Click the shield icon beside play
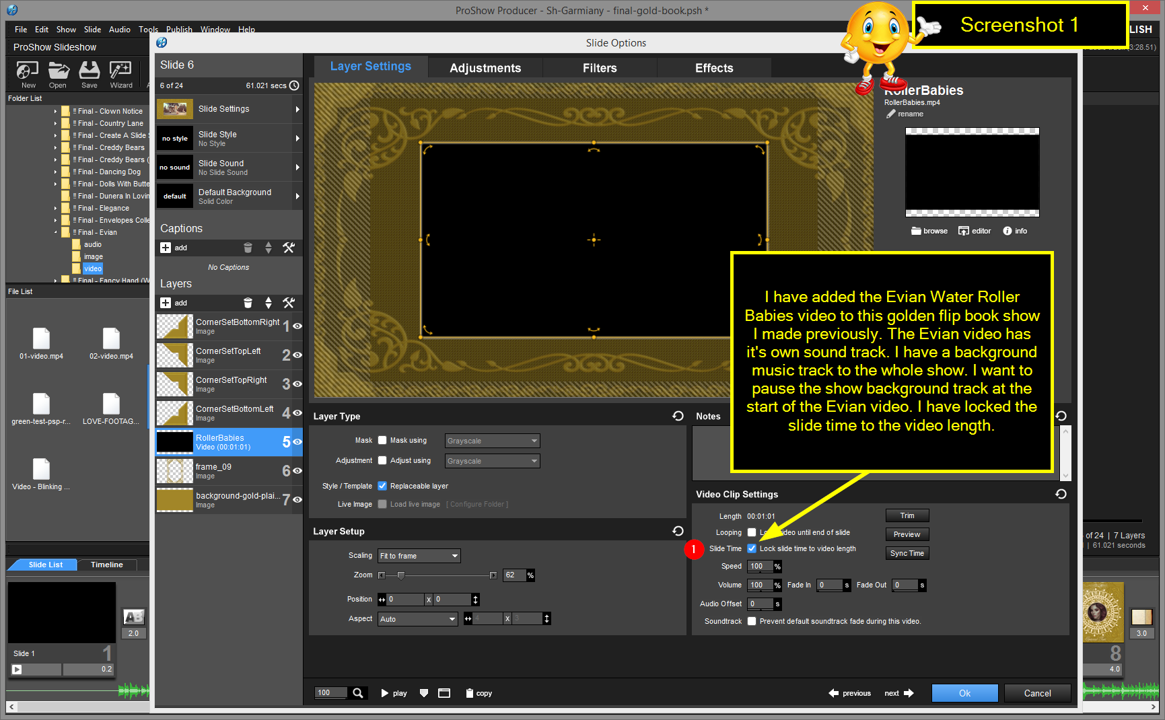The image size is (1165, 720). click(x=424, y=693)
